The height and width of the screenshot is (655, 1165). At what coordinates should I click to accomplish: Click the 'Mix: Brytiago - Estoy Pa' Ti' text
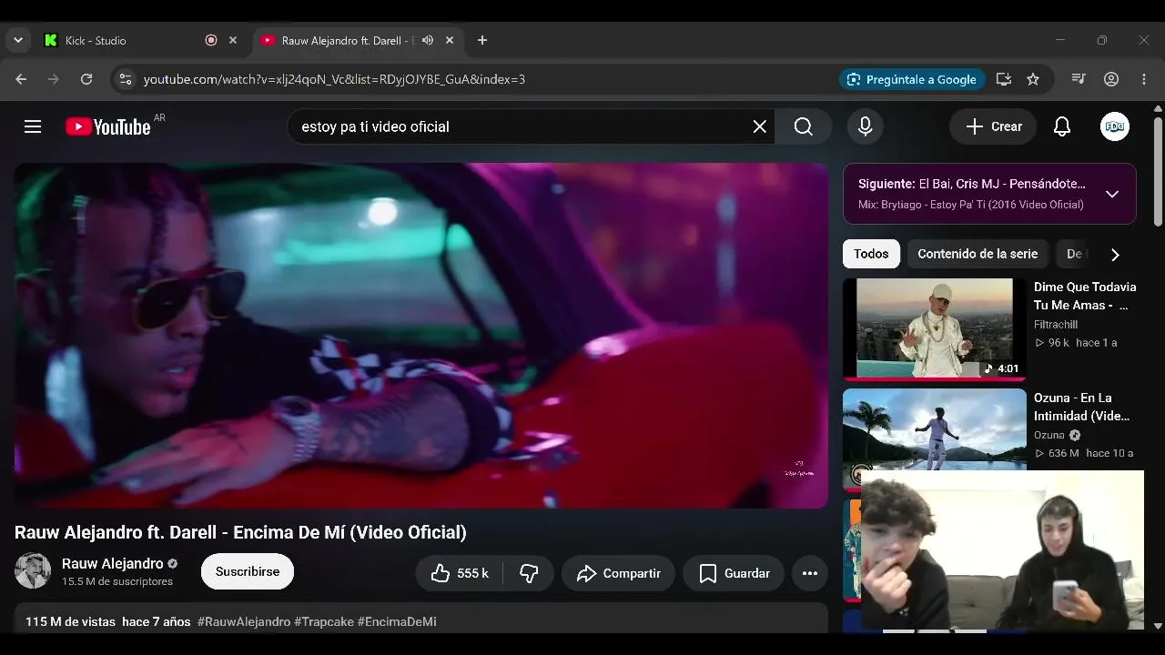(971, 205)
